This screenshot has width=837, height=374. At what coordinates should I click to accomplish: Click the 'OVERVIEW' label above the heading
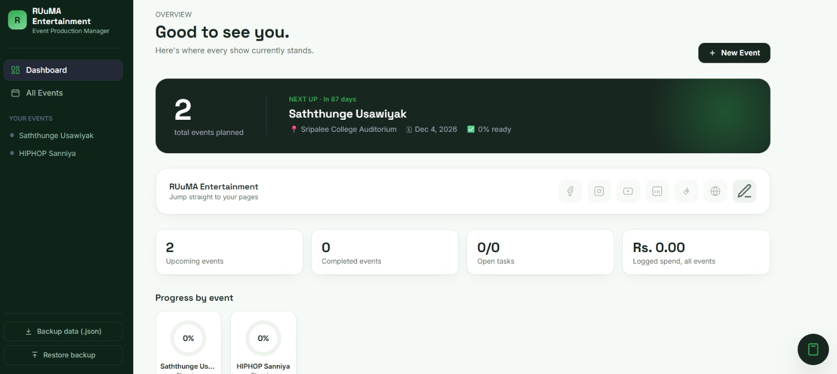[174, 15]
